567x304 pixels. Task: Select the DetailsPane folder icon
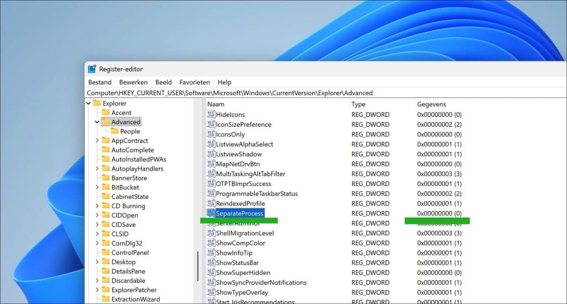coord(106,271)
